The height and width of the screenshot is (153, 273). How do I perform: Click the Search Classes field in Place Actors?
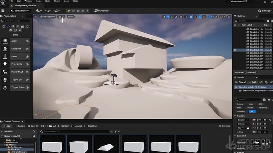(16, 21)
